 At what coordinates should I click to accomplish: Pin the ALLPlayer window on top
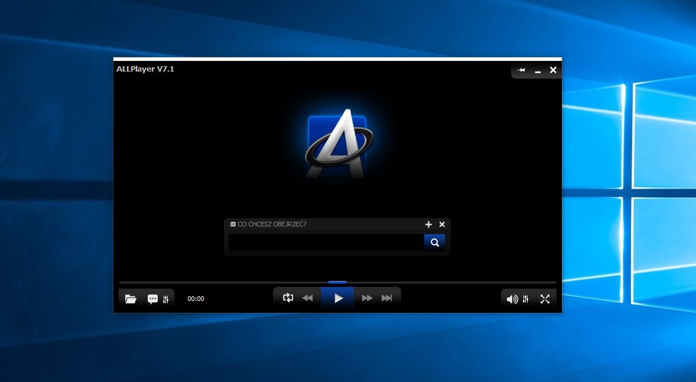(522, 70)
